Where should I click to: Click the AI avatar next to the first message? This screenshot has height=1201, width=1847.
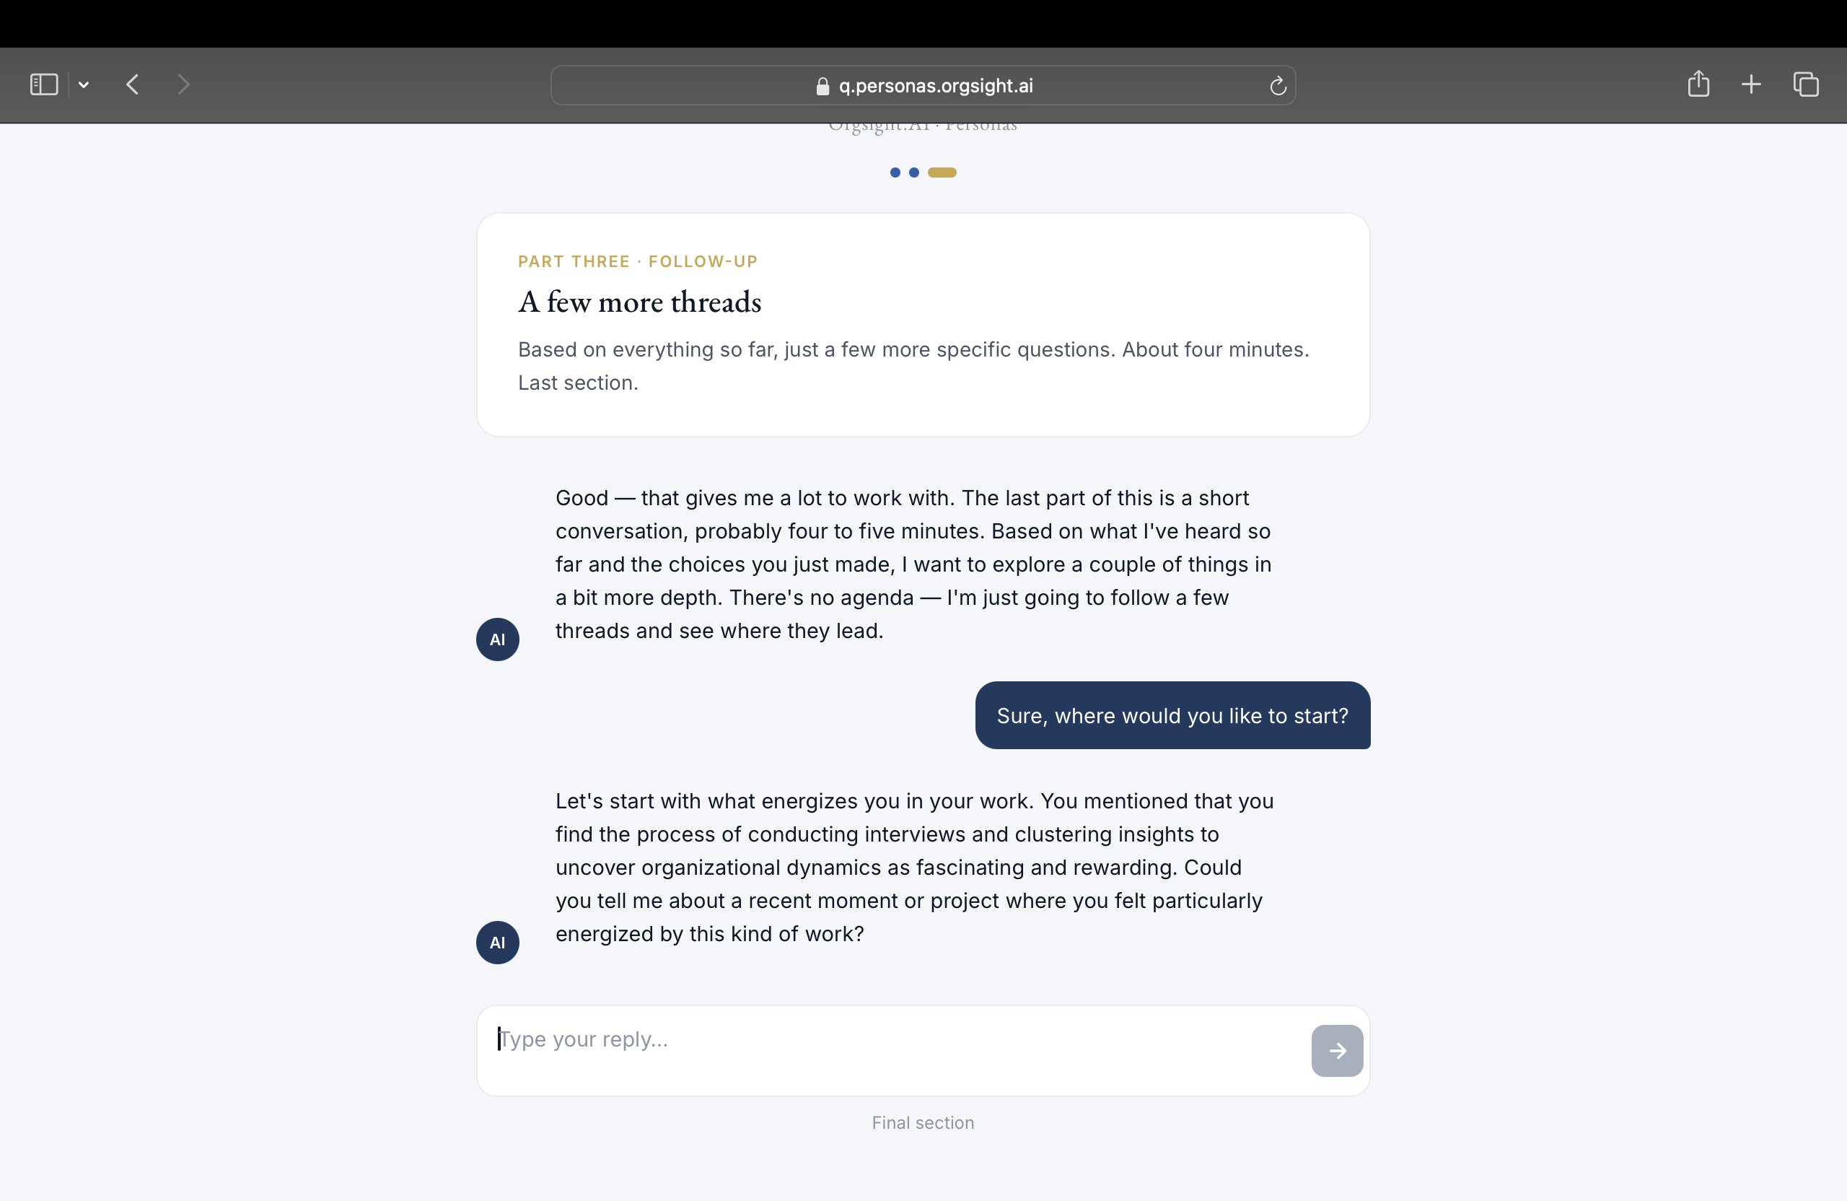pyautogui.click(x=497, y=639)
